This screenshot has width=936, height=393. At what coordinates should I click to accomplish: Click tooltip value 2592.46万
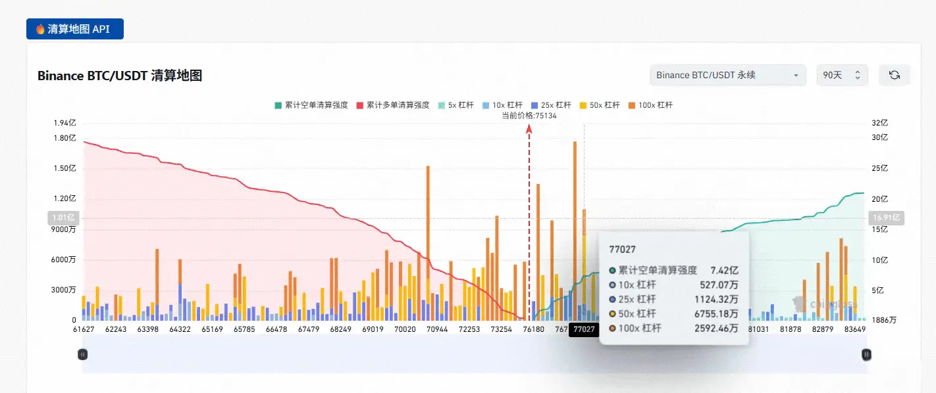click(x=717, y=328)
